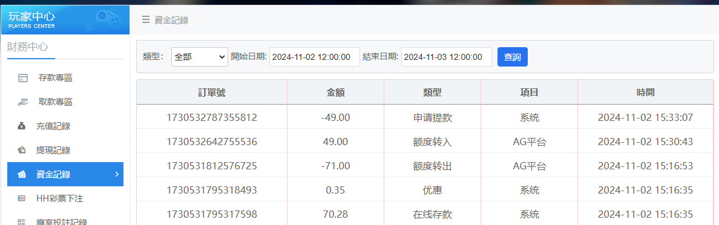
Task: Click the 提現記錄 sidebar icon
Action: (x=22, y=150)
